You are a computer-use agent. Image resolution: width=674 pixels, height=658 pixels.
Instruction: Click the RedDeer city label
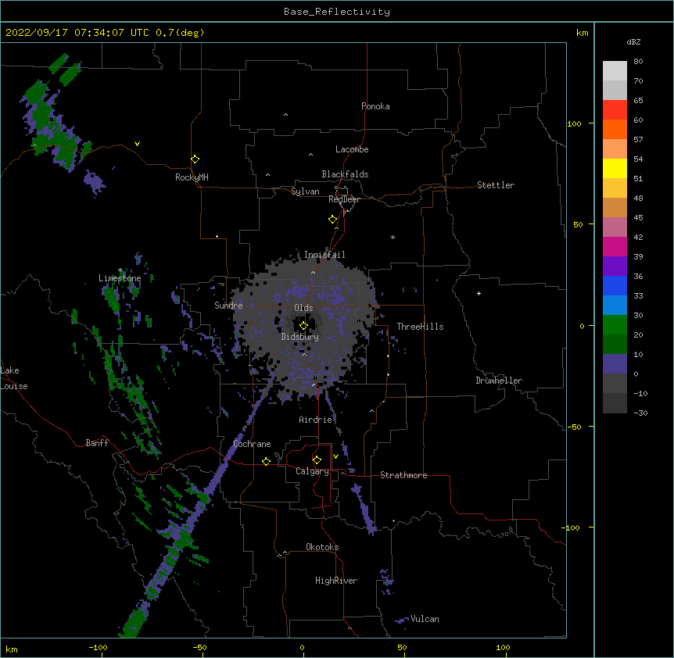click(344, 199)
